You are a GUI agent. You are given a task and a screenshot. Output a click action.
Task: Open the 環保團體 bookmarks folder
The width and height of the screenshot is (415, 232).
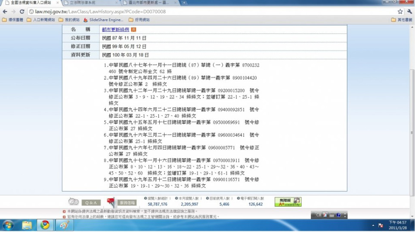click(x=14, y=20)
